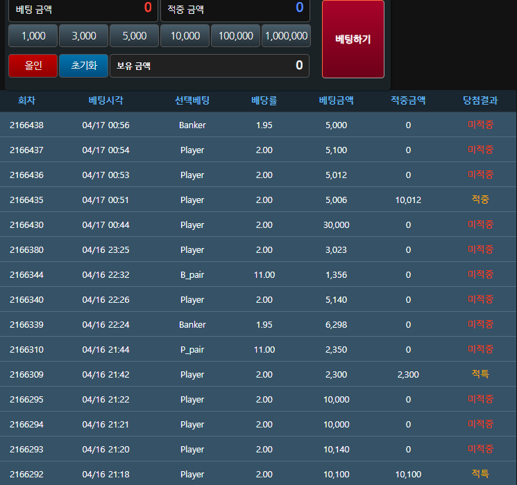Select round number 2166438 in the table
517x485 pixels.
[26, 125]
